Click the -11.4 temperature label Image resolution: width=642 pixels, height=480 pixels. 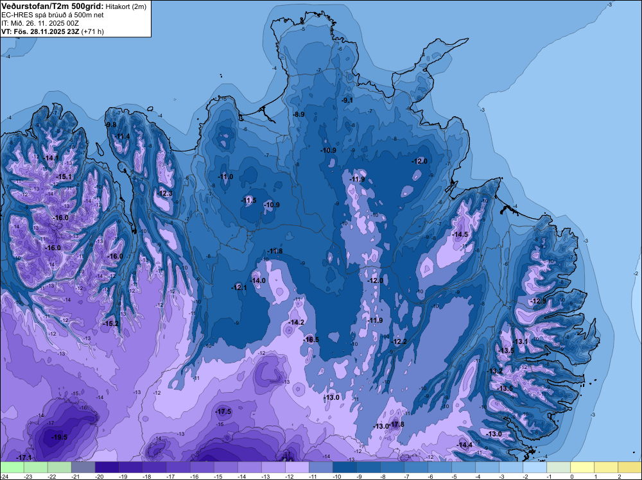point(123,136)
